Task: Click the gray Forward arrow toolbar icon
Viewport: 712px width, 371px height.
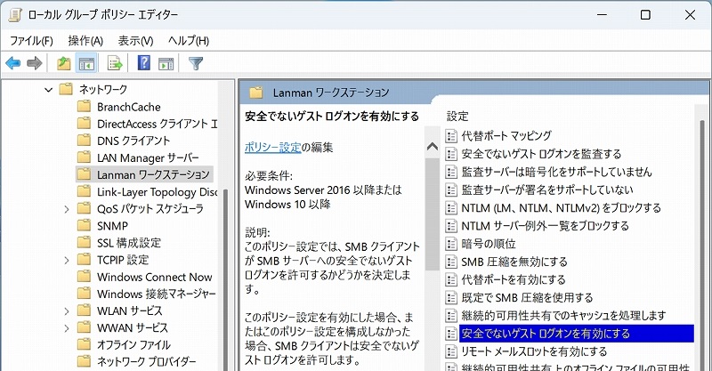Action: point(35,63)
